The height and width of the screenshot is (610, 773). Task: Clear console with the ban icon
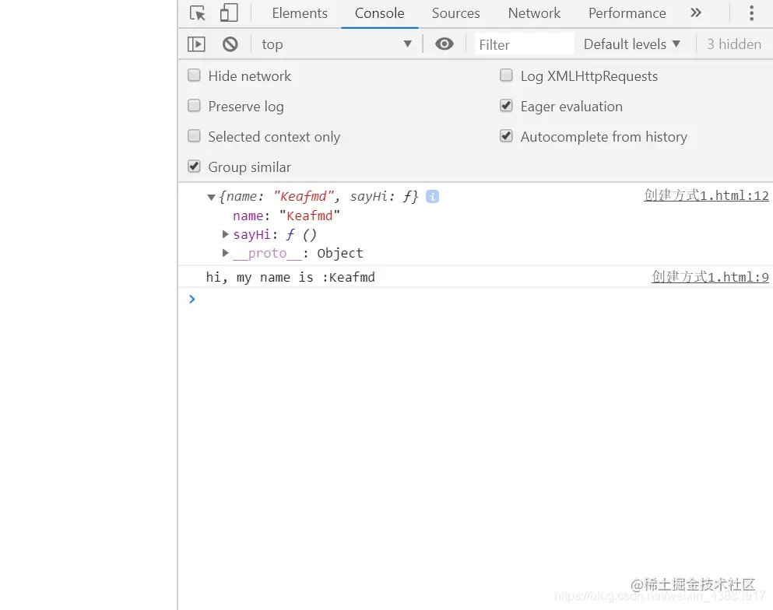point(230,44)
